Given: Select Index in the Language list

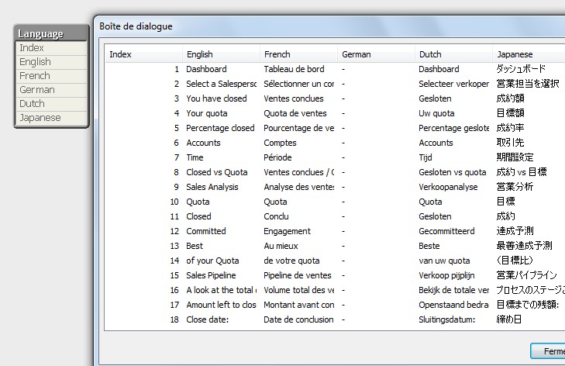Looking at the screenshot, I should (51, 48).
